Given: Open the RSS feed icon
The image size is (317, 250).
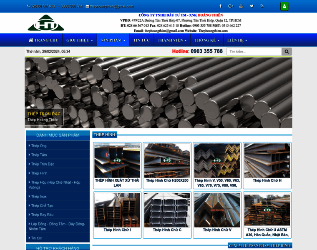Looking at the screenshot, I should point(262,6).
